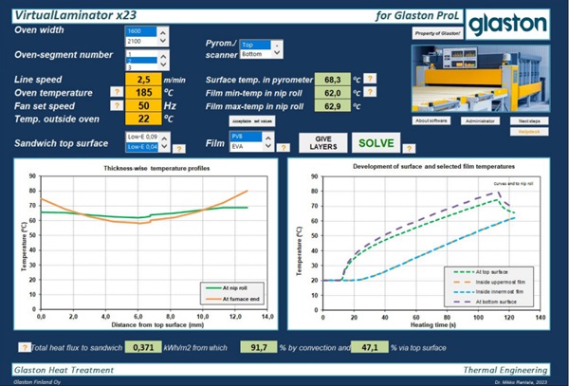The image size is (569, 386).
Task: Click down arrow of Oven width list
Action: coord(163,41)
